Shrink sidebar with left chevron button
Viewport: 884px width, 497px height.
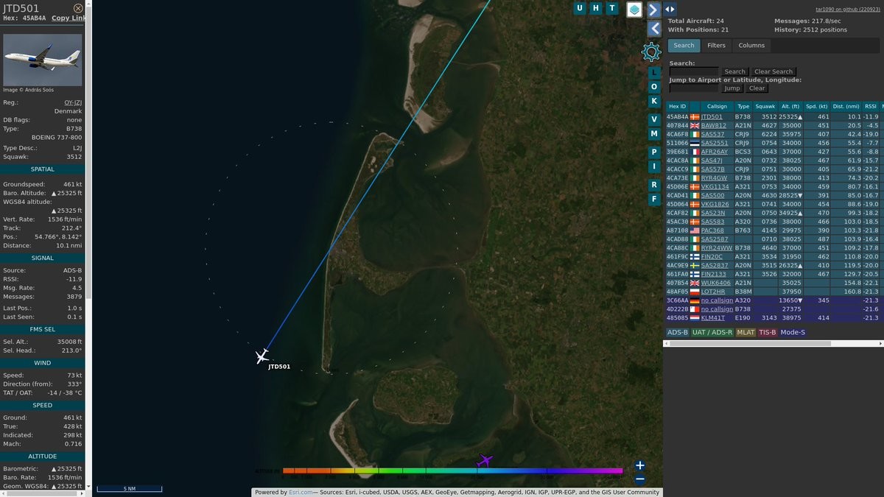pyautogui.click(x=654, y=28)
